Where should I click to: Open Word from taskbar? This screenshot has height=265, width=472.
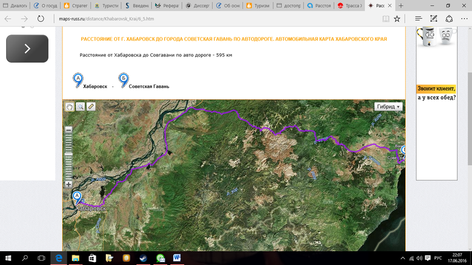point(177,258)
